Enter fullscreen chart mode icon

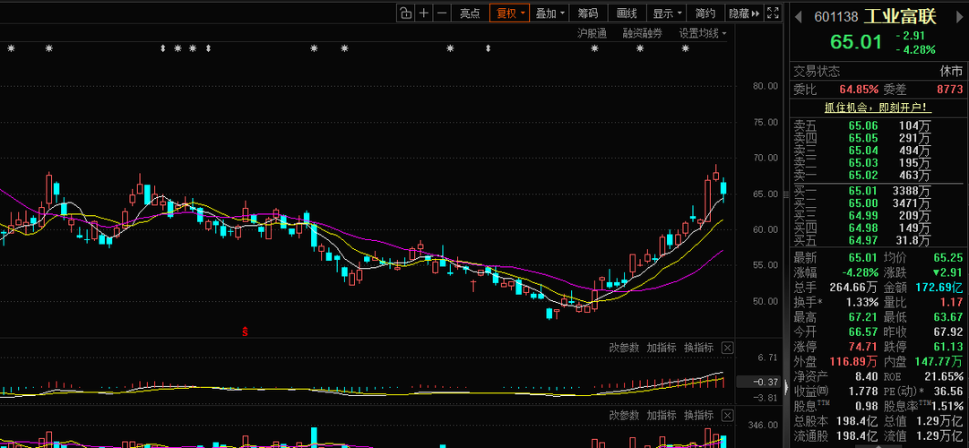[x=772, y=13]
